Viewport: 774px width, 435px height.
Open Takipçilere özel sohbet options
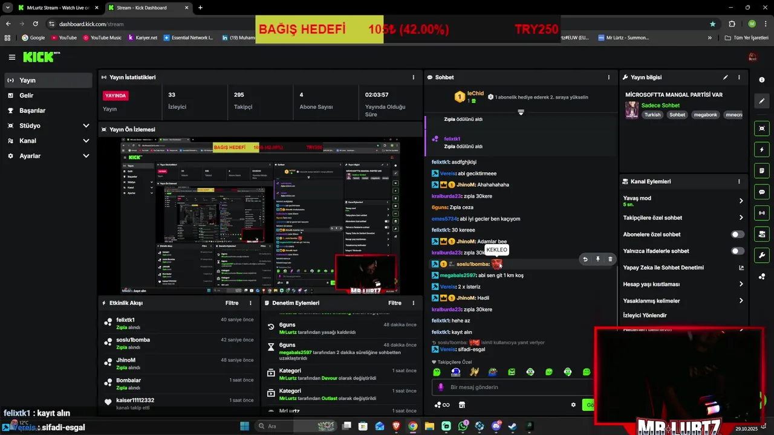[683, 217]
